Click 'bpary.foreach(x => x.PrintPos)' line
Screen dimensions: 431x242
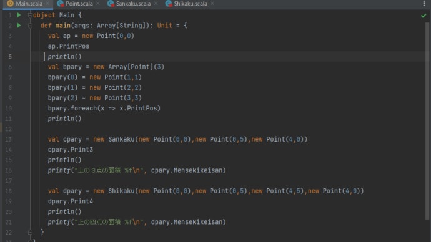[104, 109]
